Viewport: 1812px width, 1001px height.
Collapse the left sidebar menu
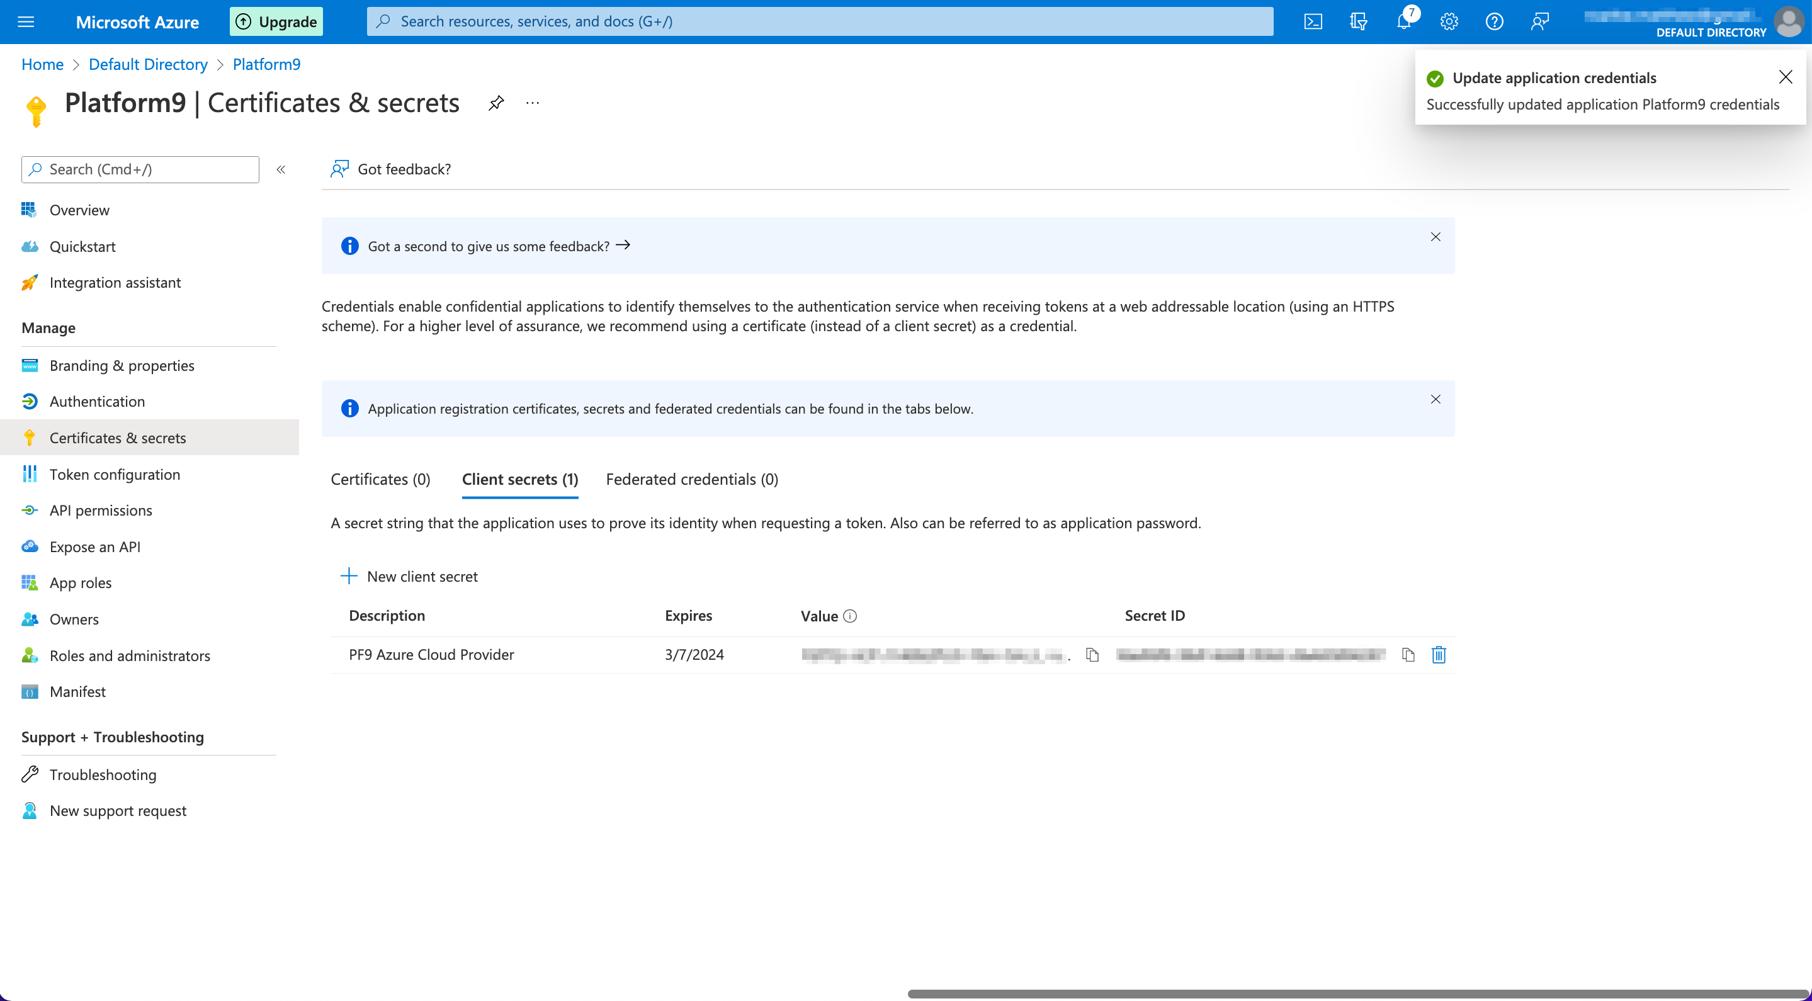[281, 169]
